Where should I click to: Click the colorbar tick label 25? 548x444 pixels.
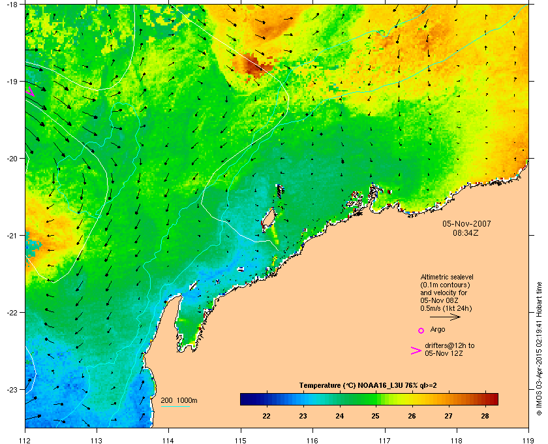375,416
